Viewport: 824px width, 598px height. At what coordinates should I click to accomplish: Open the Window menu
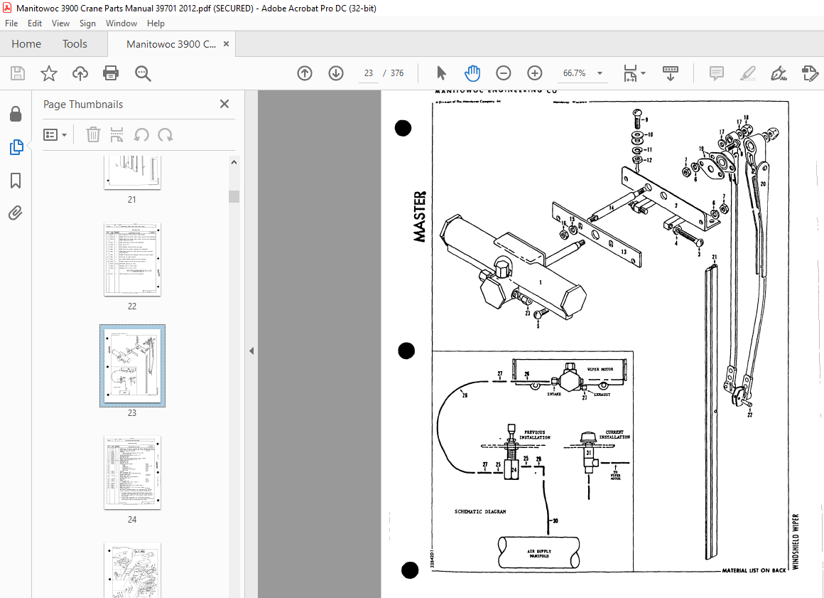(121, 23)
